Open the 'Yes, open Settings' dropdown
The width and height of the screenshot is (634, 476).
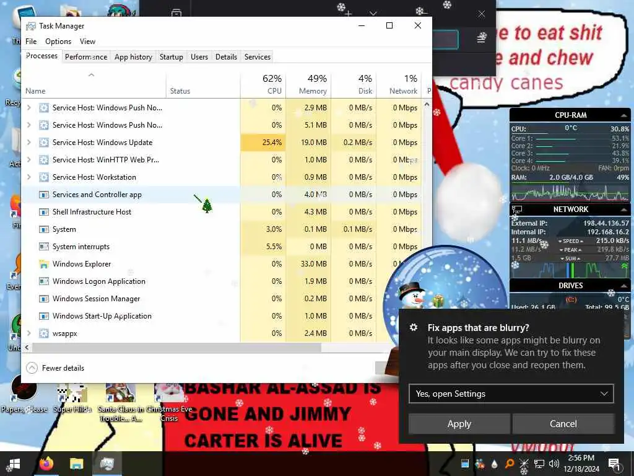coord(511,394)
